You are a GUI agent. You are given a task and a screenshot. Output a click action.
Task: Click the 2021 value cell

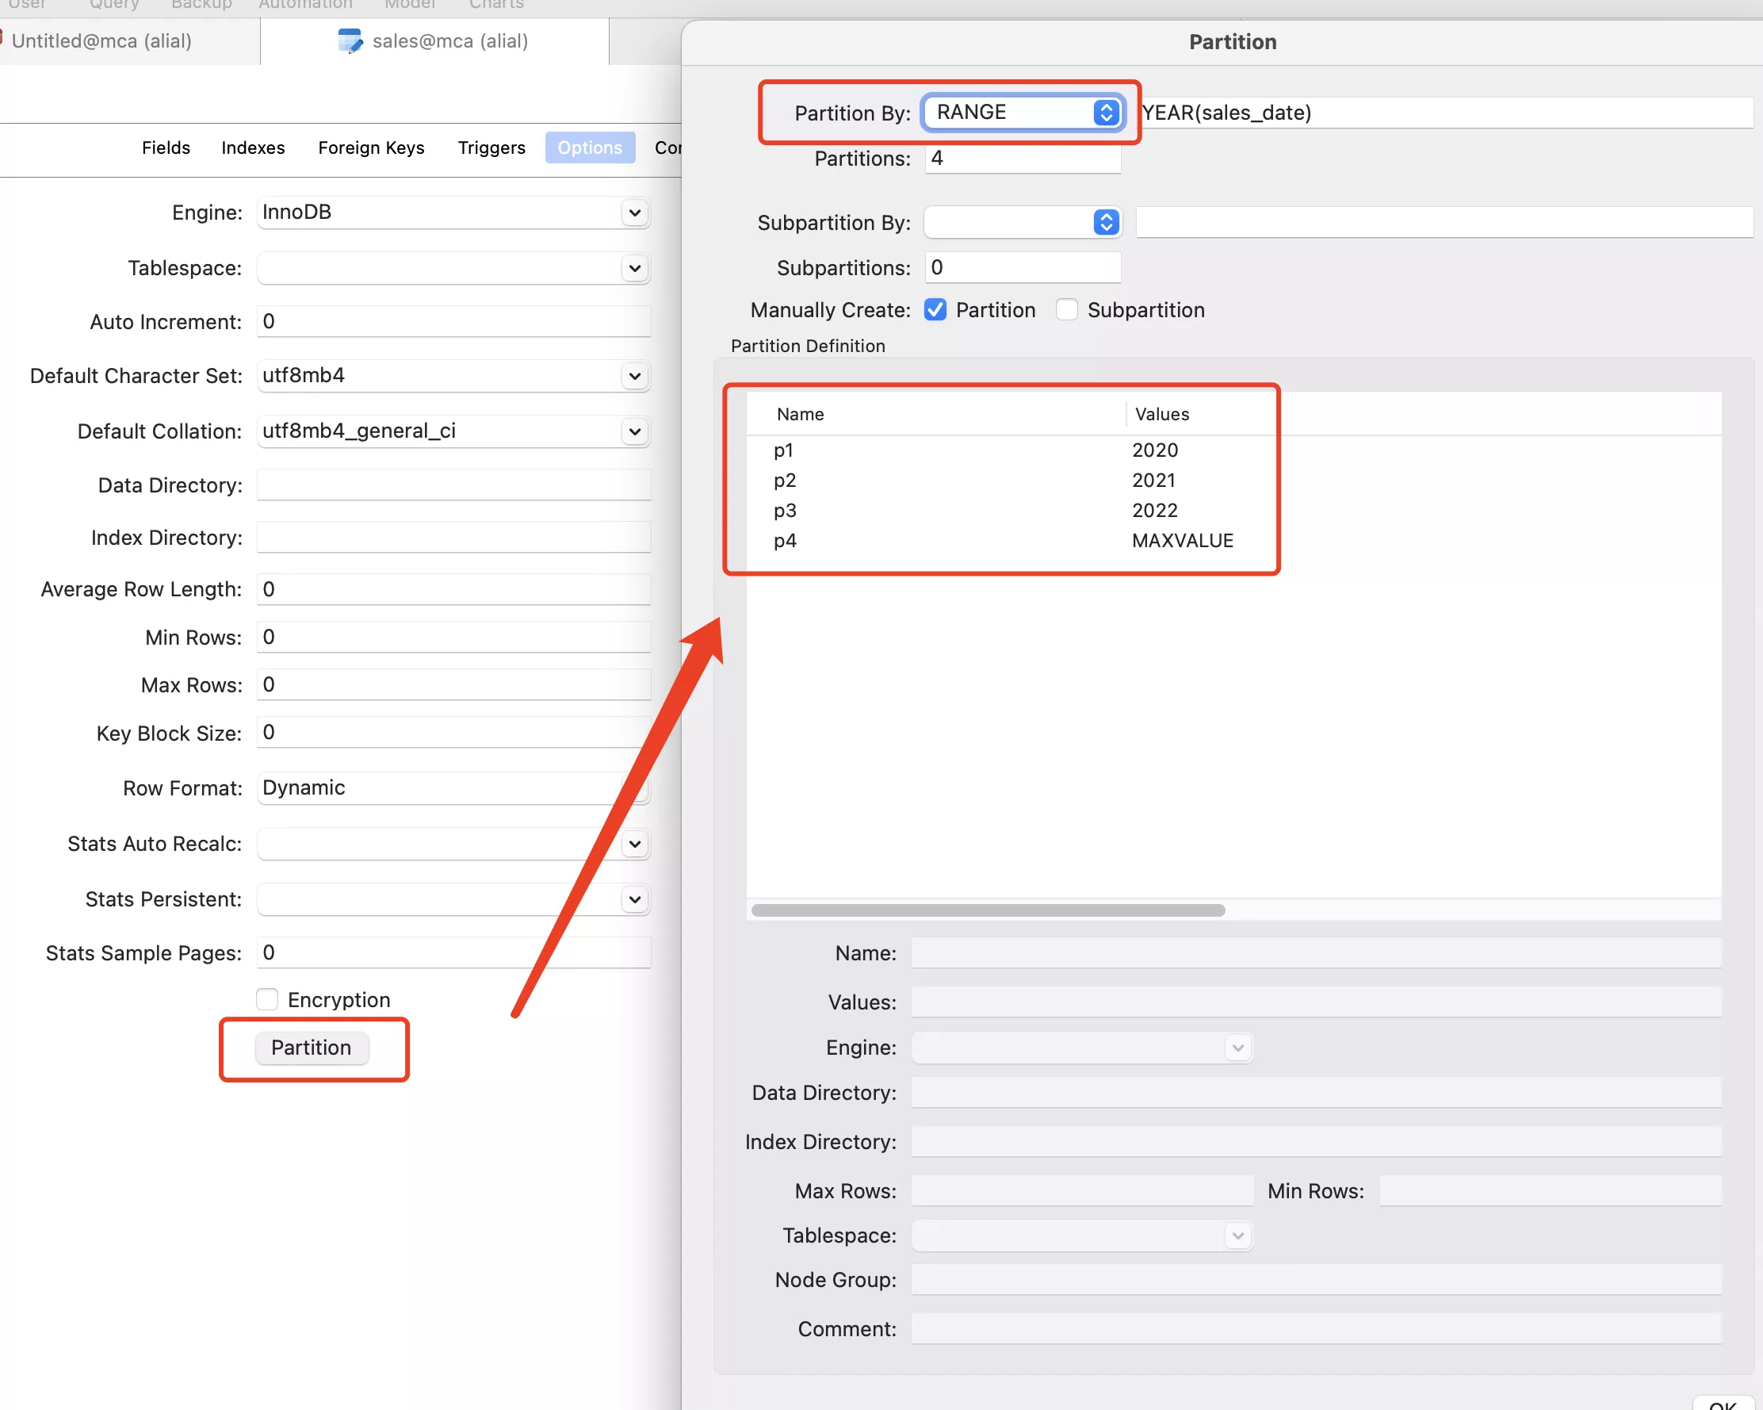point(1154,480)
